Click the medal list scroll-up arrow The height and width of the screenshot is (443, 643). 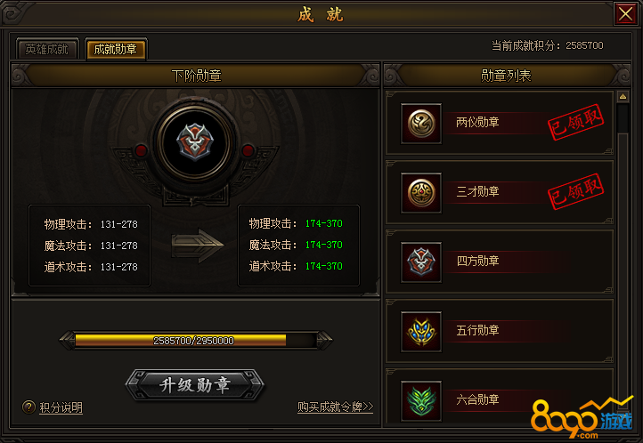(623, 97)
